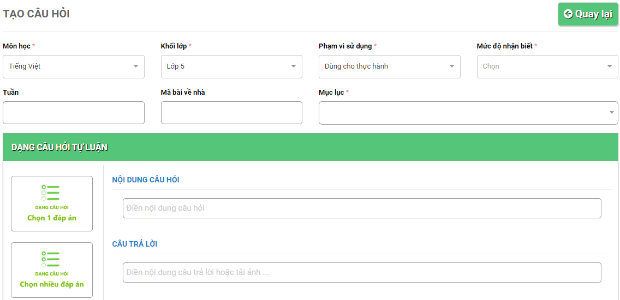Choose the "Chọn 1 đáp án" question type label
620x300 pixels.
pyautogui.click(x=52, y=218)
